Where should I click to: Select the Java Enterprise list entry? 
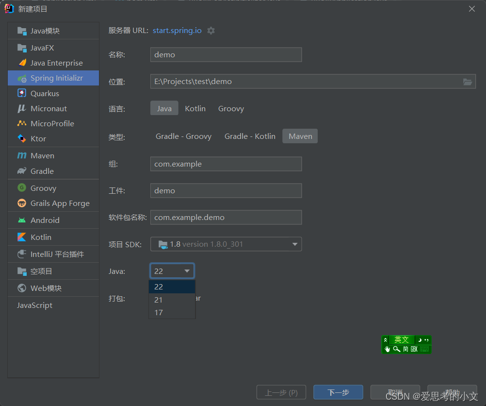[53, 63]
